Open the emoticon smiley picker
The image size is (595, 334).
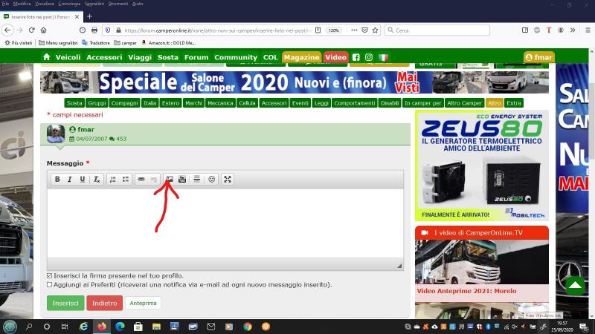click(212, 179)
